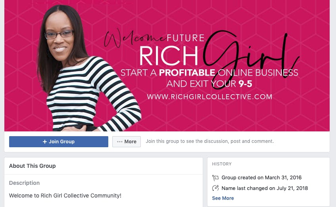Click the HISTORY section heading
336x207 pixels.
click(x=222, y=164)
